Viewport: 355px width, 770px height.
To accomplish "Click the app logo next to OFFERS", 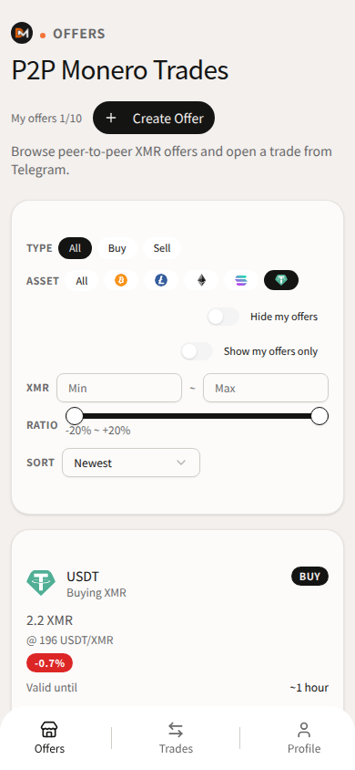I will tap(22, 34).
